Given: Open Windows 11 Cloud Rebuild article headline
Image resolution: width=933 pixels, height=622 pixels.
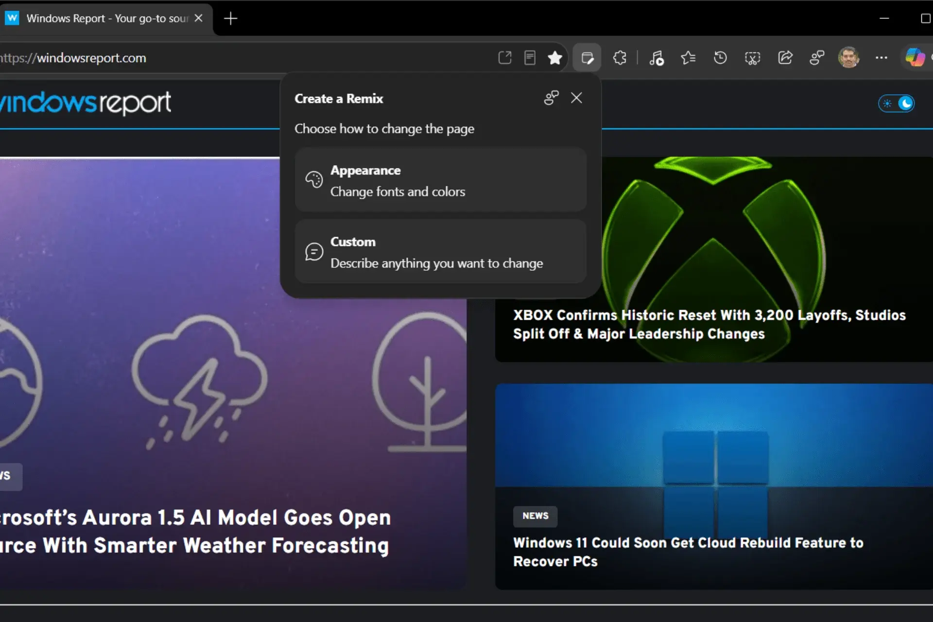Looking at the screenshot, I should pos(688,552).
